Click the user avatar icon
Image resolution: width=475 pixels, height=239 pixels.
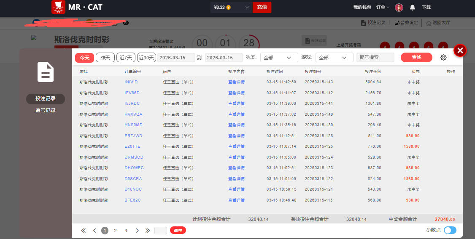pyautogui.click(x=399, y=8)
